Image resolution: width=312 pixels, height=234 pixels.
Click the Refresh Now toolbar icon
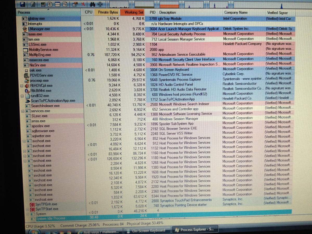33,4
